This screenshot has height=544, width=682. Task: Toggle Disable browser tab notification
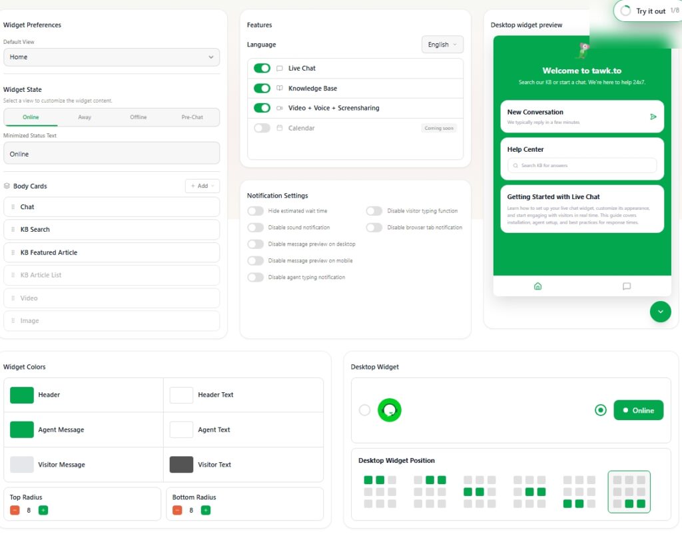tap(374, 228)
